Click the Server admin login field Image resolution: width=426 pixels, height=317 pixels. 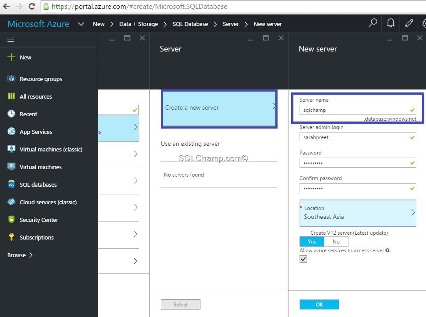tap(358, 137)
